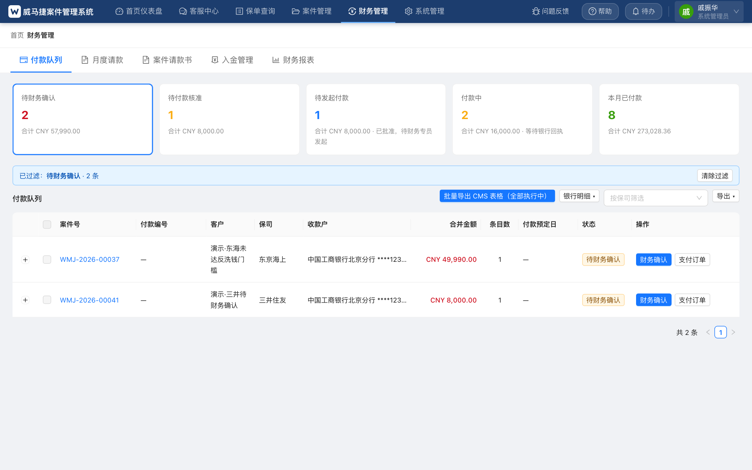Tick the checkbox for WMJ-2026-00041

tap(47, 300)
